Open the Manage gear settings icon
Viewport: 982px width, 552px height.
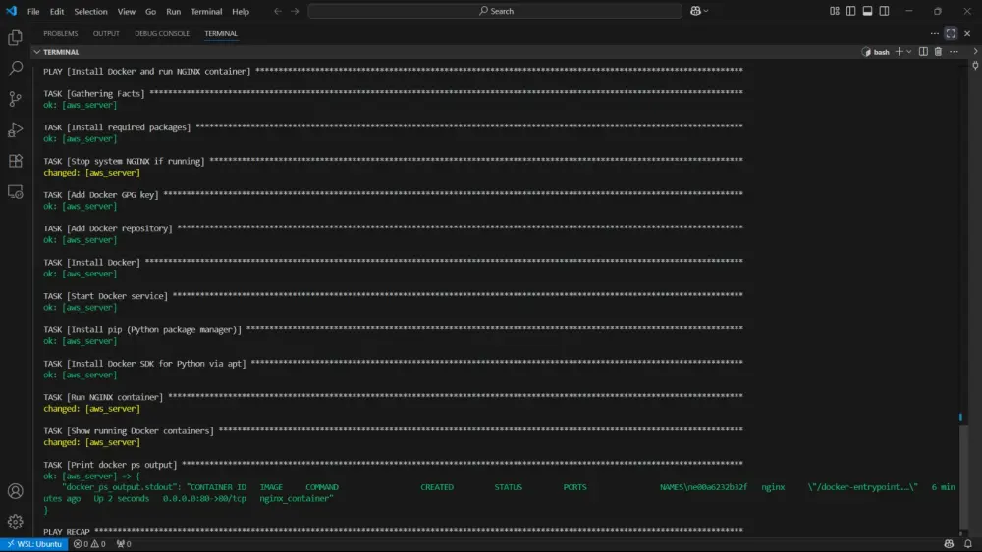click(x=15, y=522)
